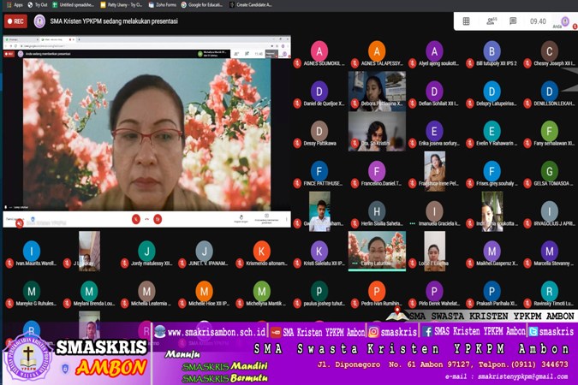Select Frises grey souhaly avatar

[x=492, y=171]
